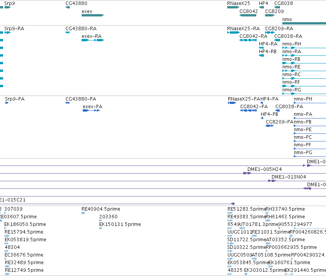Click protein label 'exex-PA'
326x276 pixels.
(93, 107)
